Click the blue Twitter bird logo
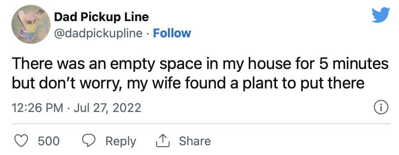The image size is (399, 155). [x=380, y=15]
